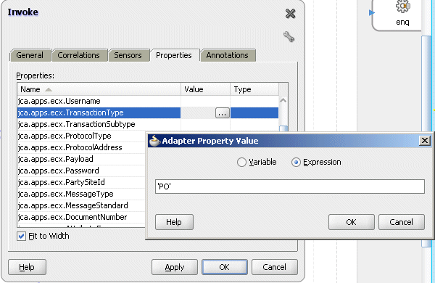Switch to the Correlations tab
Viewport: 435px width, 283px height.
click(79, 55)
